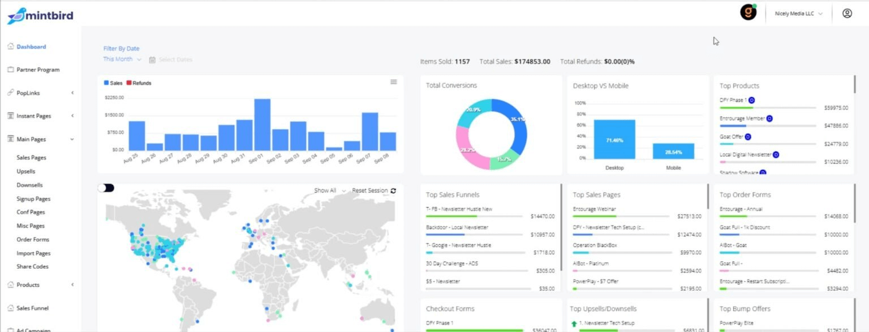The height and width of the screenshot is (332, 869).
Task: Toggle the map view switch
Action: pos(106,188)
